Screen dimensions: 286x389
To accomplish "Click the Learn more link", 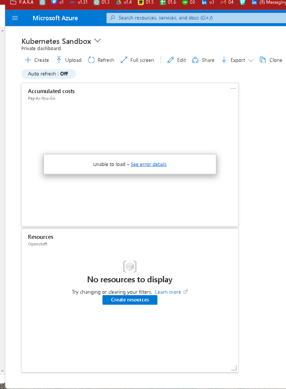I will pyautogui.click(x=168, y=292).
